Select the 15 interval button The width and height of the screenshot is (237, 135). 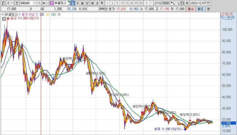127,3
